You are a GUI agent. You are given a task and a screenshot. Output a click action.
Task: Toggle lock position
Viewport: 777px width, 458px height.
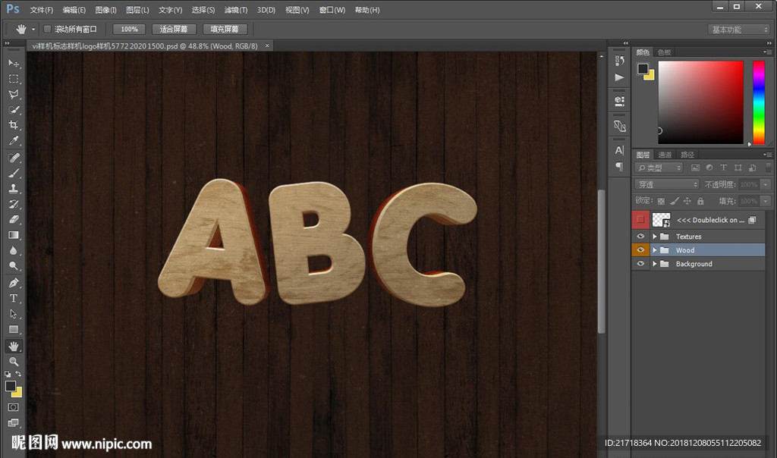pos(687,201)
